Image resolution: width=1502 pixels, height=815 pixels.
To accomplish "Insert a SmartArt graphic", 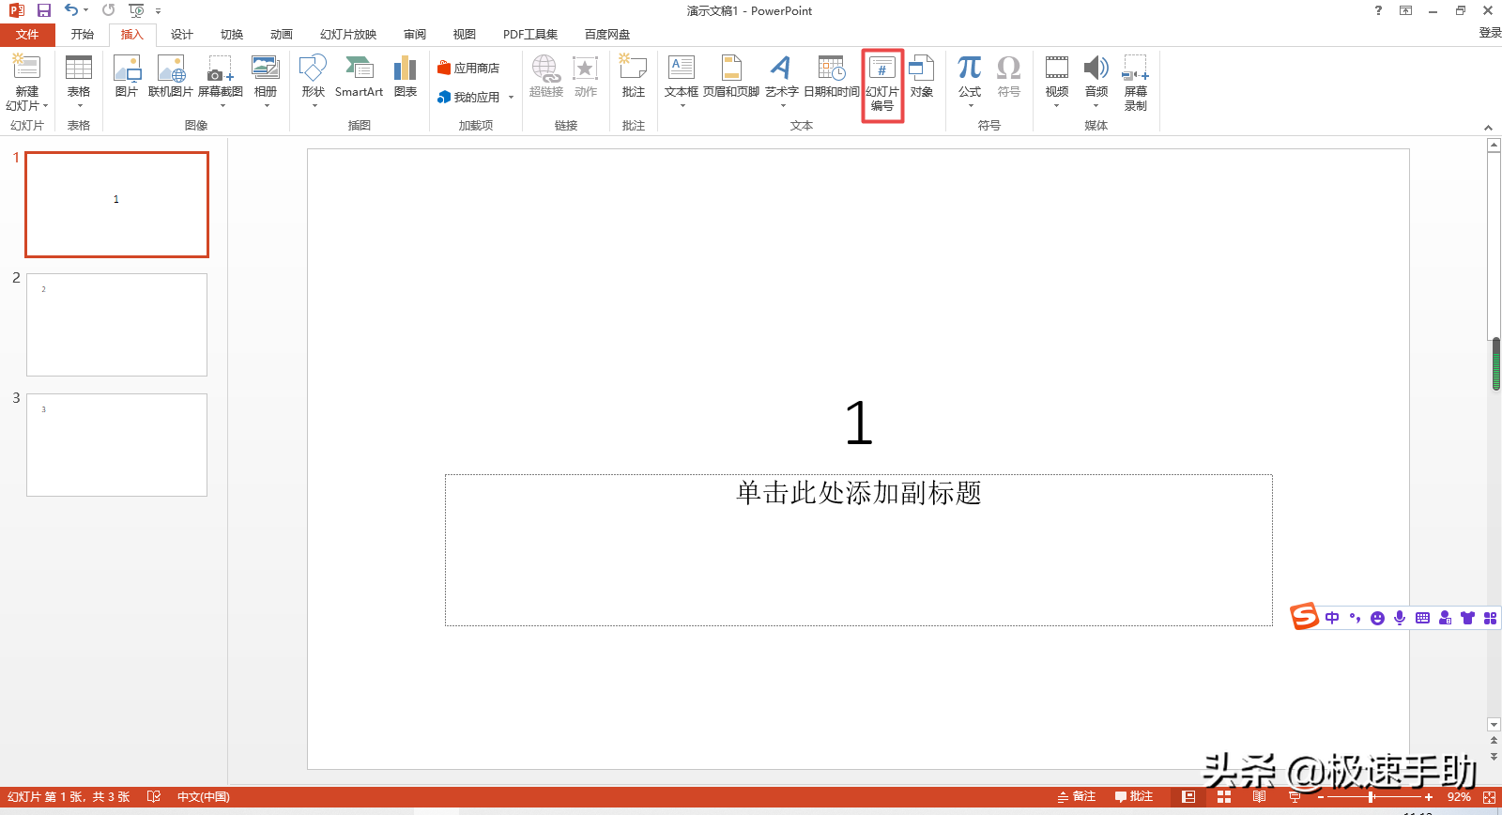I will click(x=359, y=76).
